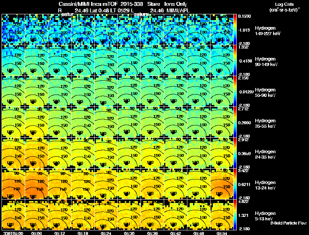
Task: Open the 13-24 keV panel at 05:54
Action: click(x=222, y=184)
